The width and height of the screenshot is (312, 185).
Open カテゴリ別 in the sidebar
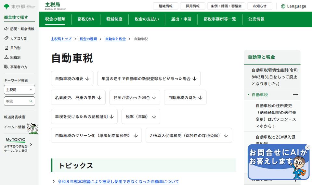point(16,38)
